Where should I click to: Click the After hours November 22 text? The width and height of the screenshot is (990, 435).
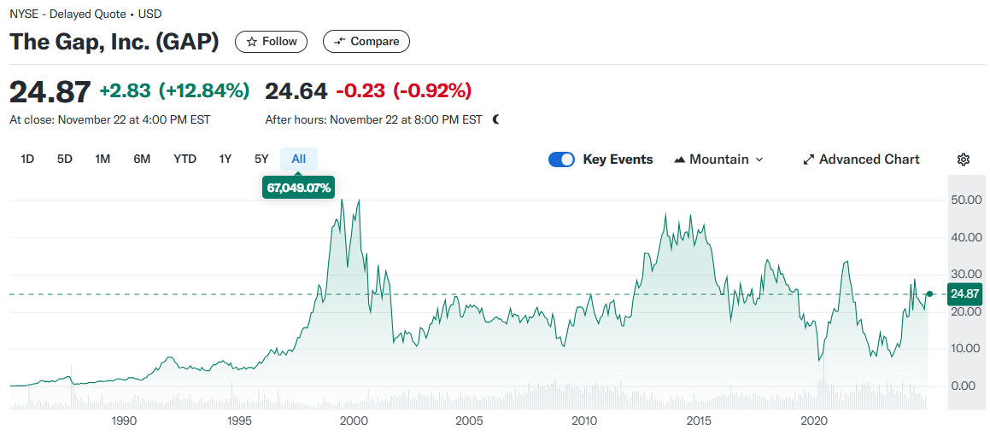(x=374, y=119)
